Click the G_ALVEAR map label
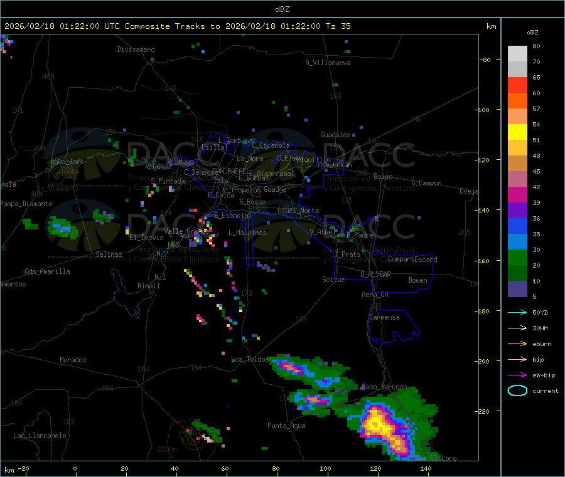 coord(375,274)
